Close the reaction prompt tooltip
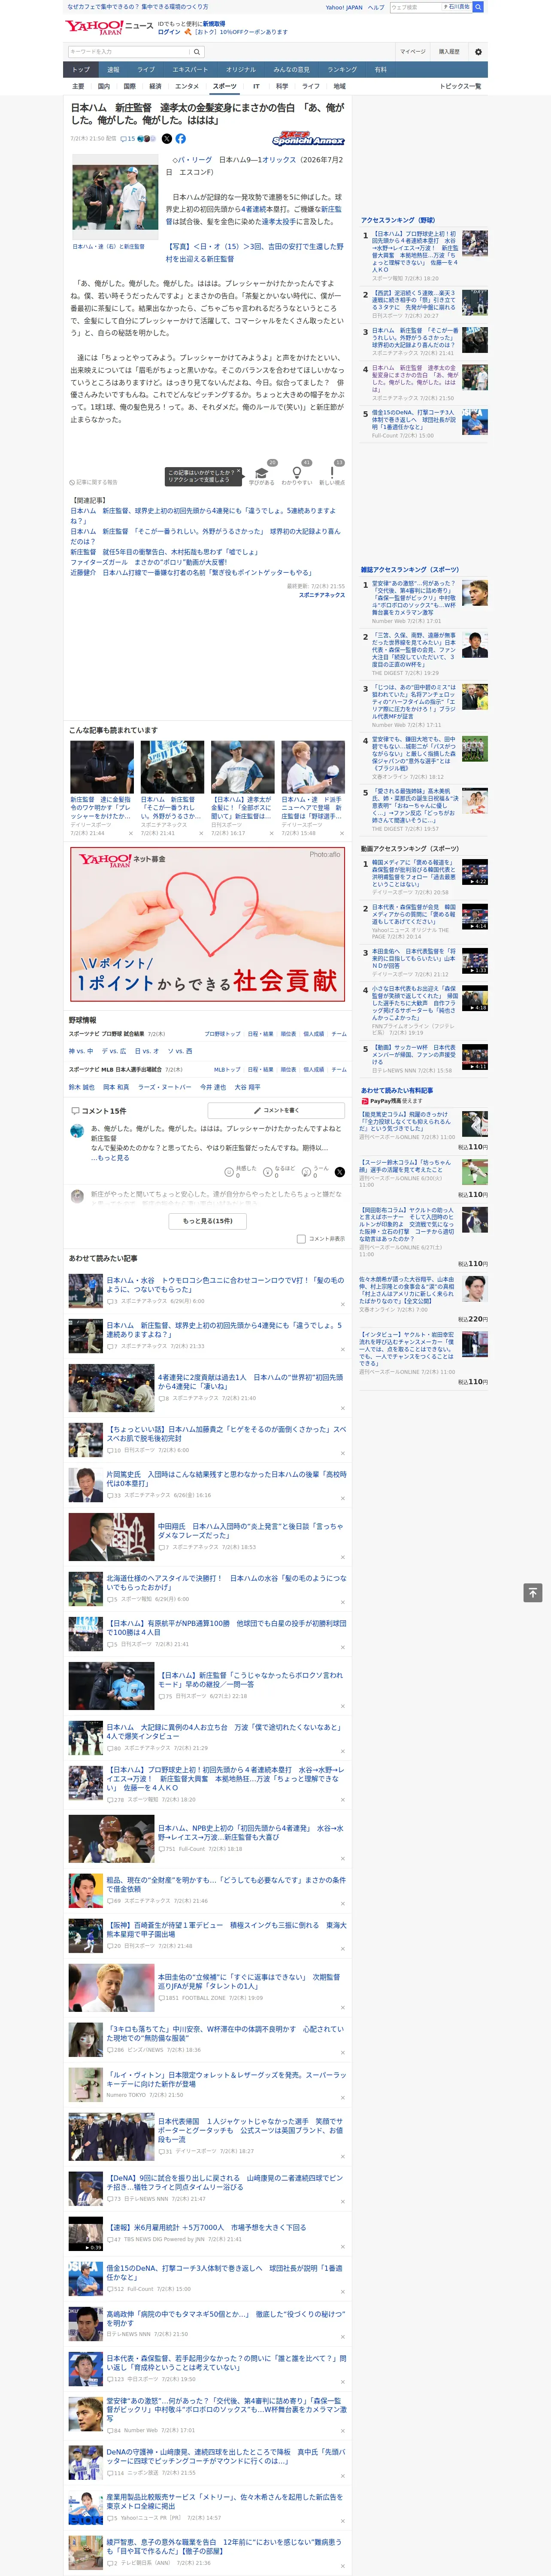Image resolution: width=551 pixels, height=2576 pixels. (239, 472)
